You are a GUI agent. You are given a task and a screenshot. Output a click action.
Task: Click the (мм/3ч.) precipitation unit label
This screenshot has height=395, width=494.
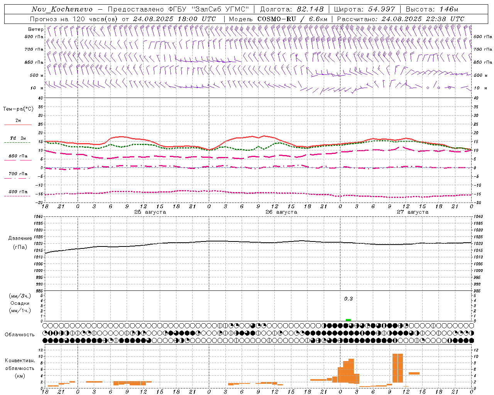[x=20, y=296]
